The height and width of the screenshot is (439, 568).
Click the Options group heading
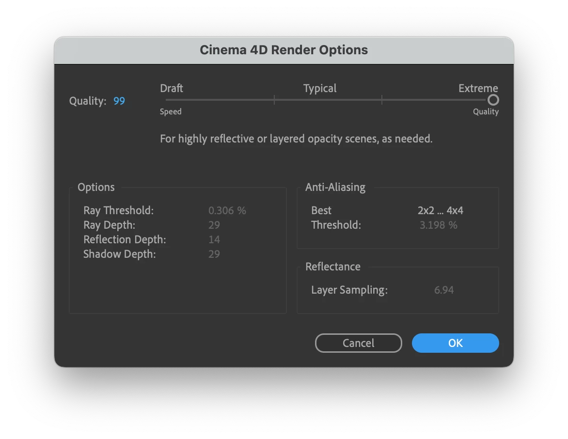(96, 187)
